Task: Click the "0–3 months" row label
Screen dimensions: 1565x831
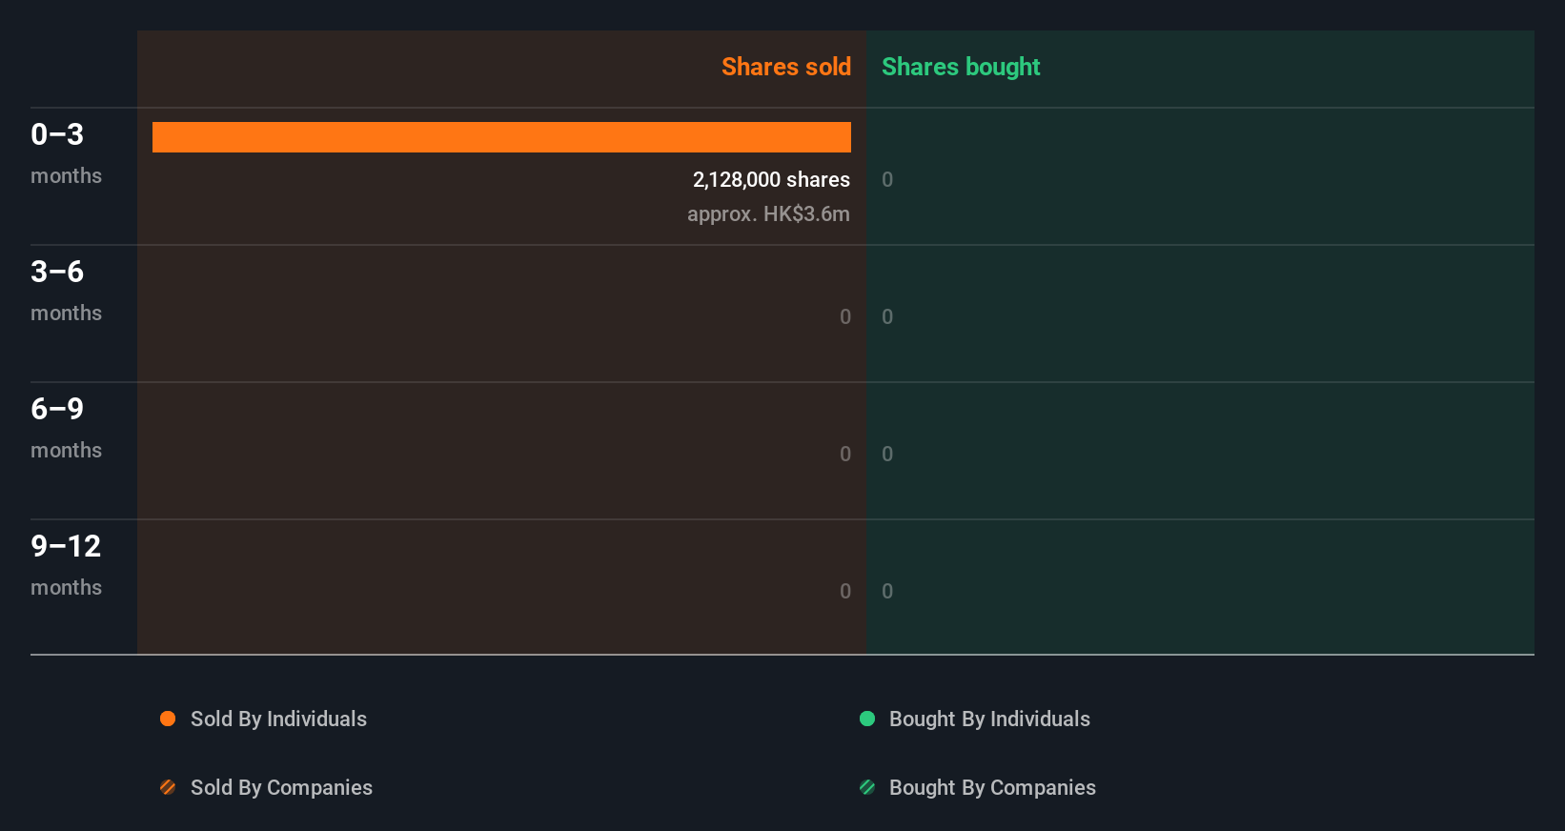Action: point(66,152)
